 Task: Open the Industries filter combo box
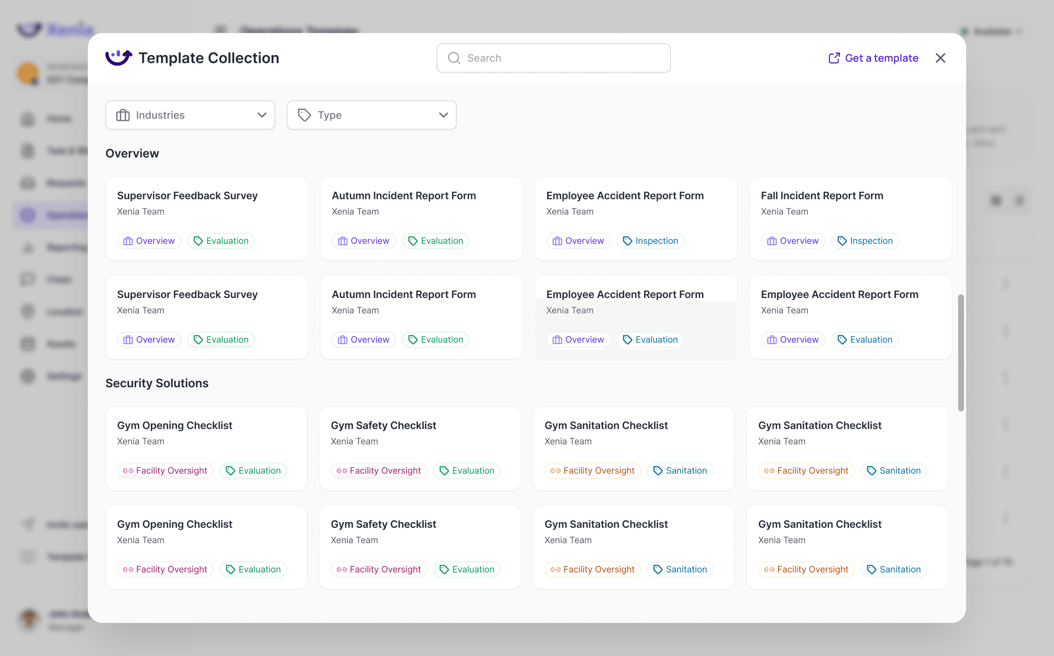tap(190, 115)
